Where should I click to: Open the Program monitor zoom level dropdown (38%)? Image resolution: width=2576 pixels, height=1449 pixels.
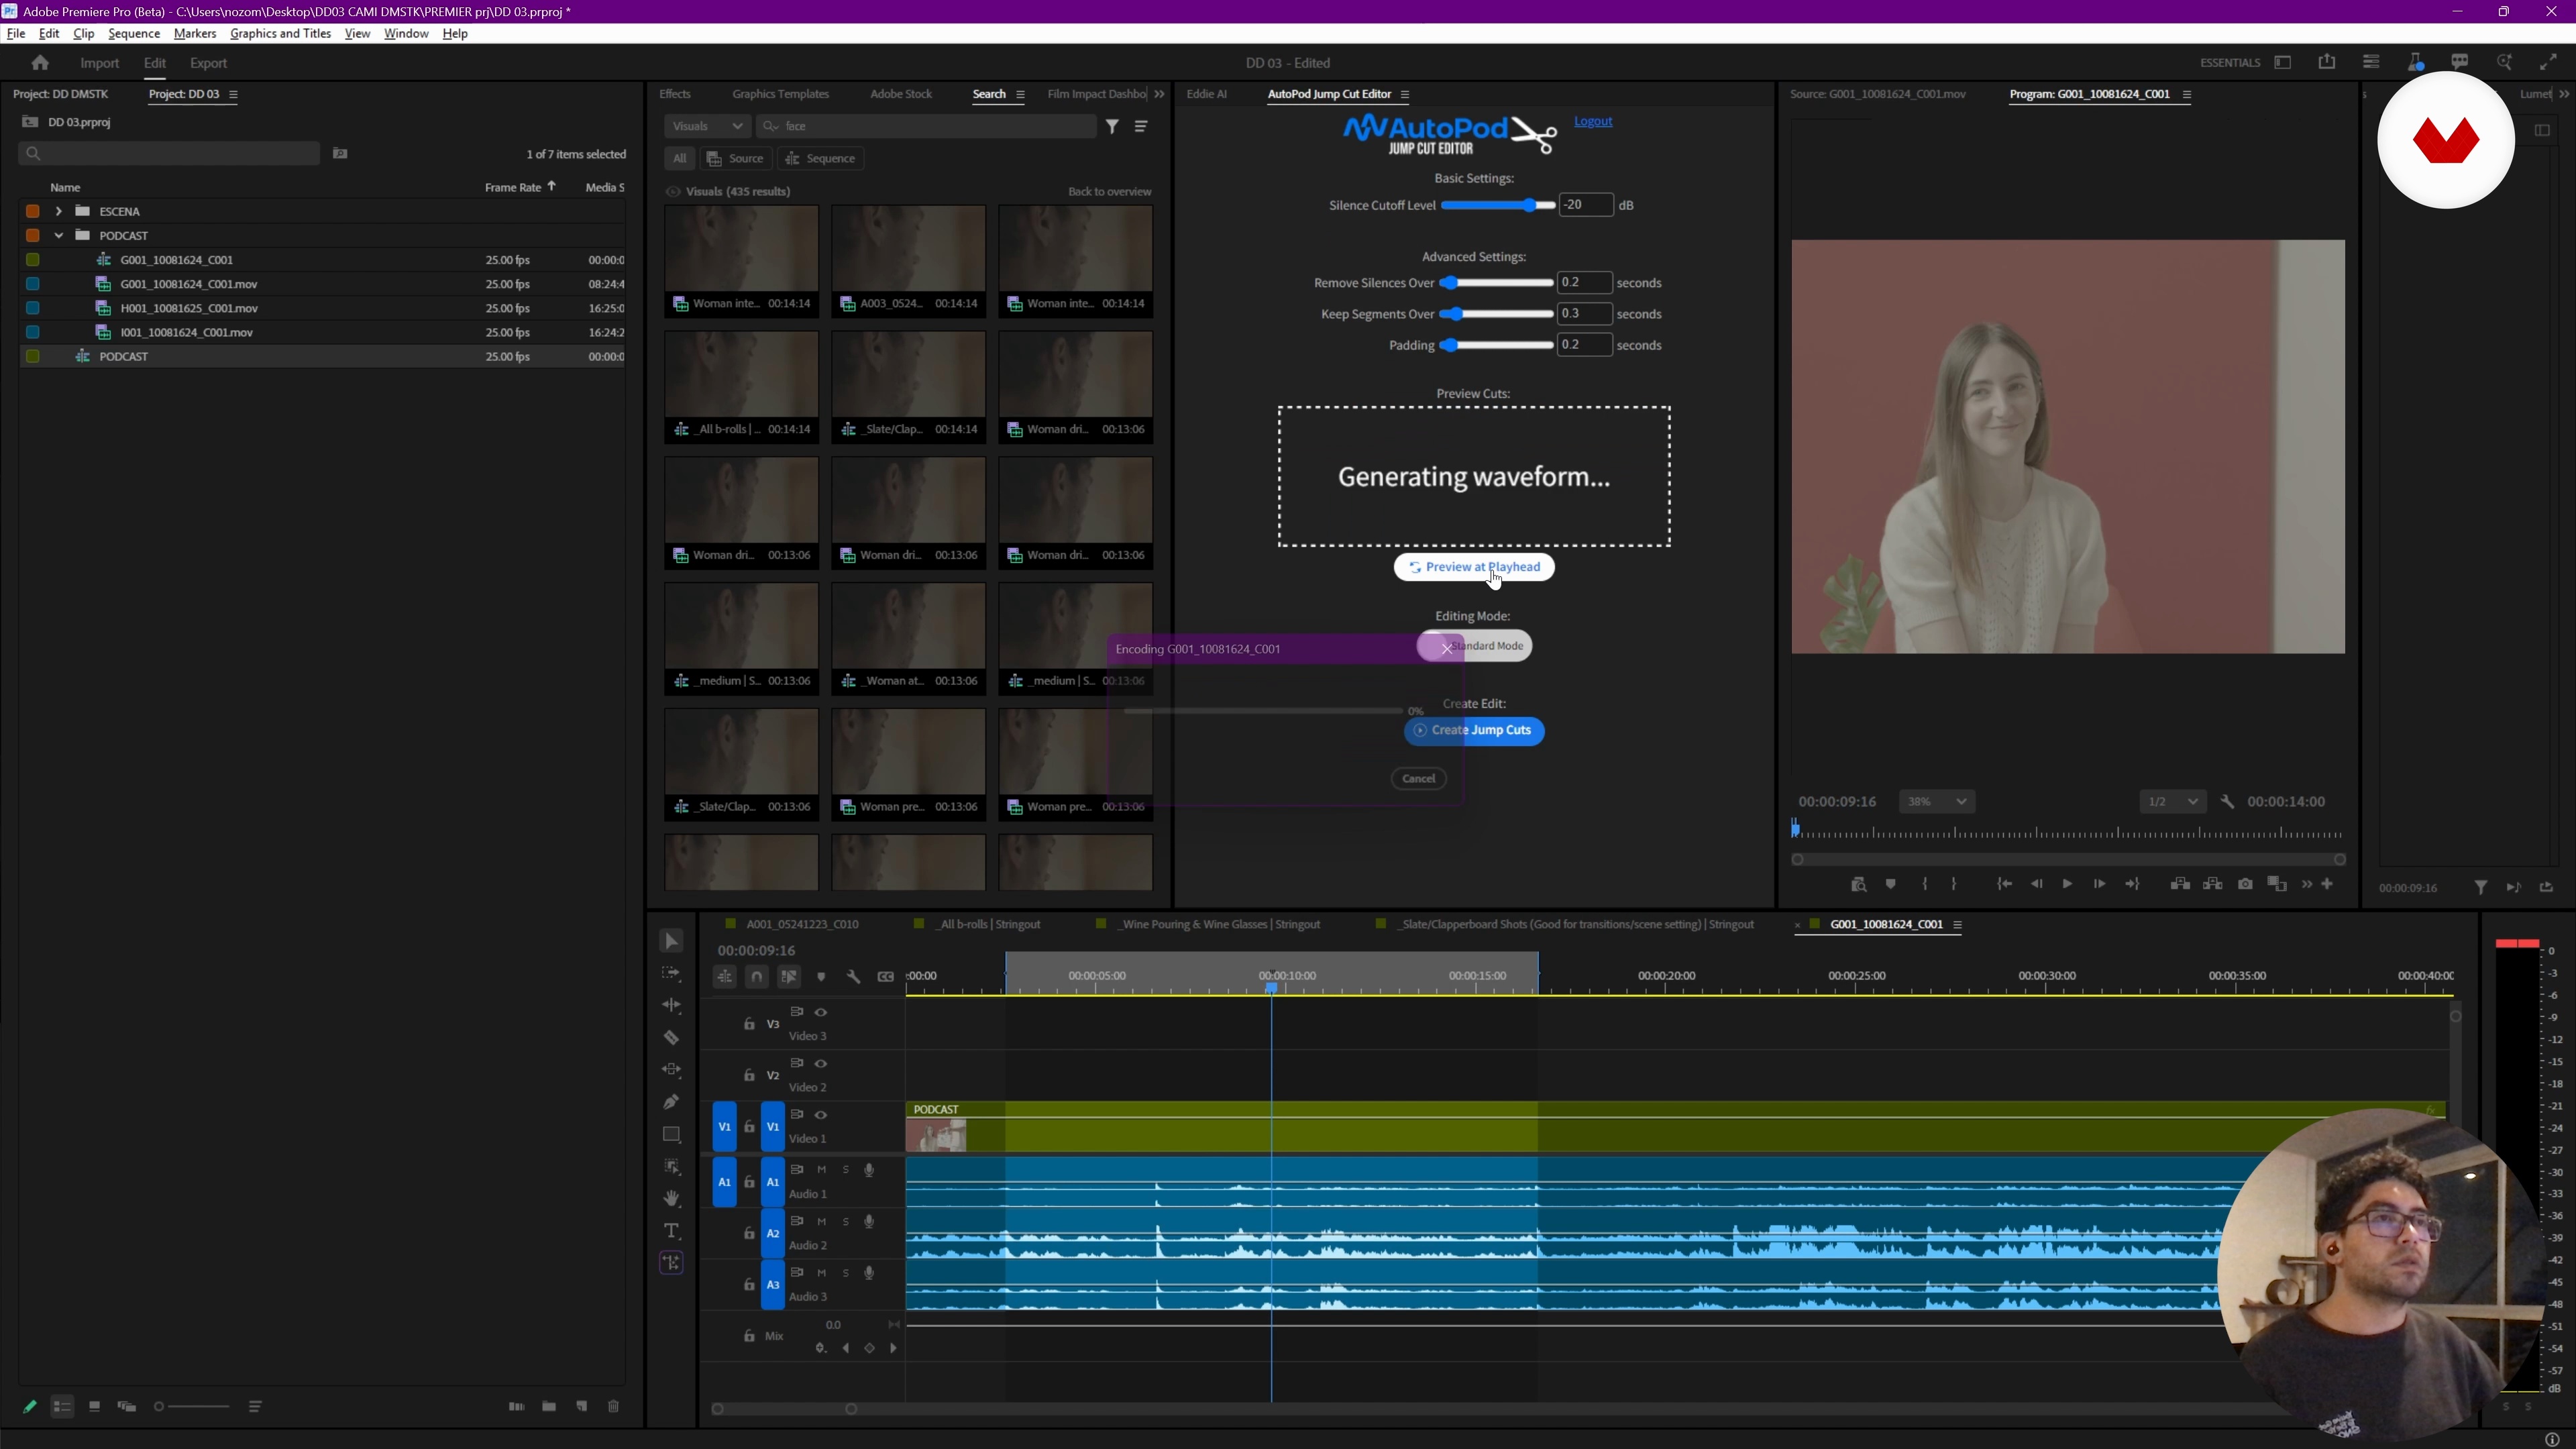click(x=1936, y=802)
